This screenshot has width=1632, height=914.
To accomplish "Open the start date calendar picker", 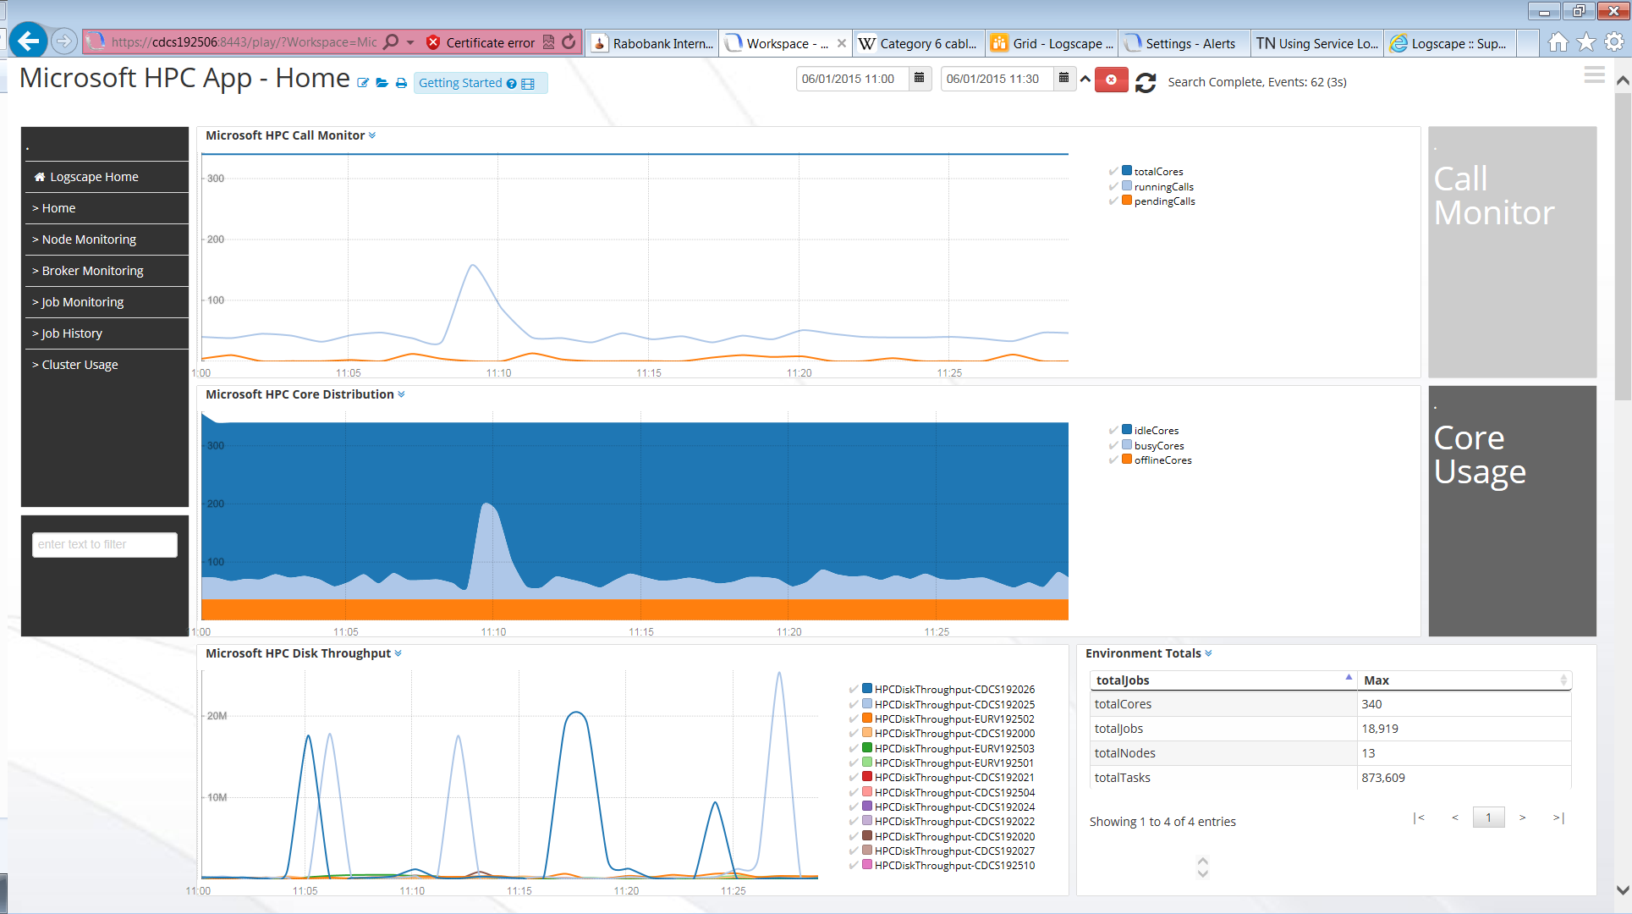I will [x=919, y=79].
